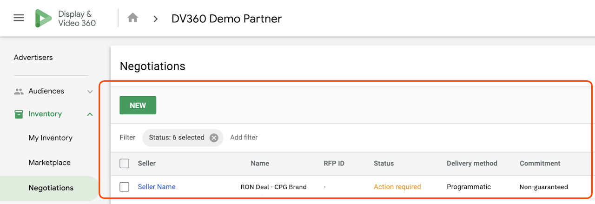Select My Inventory in sidebar
Viewport: 595px width, 204px height.
pyautogui.click(x=50, y=138)
